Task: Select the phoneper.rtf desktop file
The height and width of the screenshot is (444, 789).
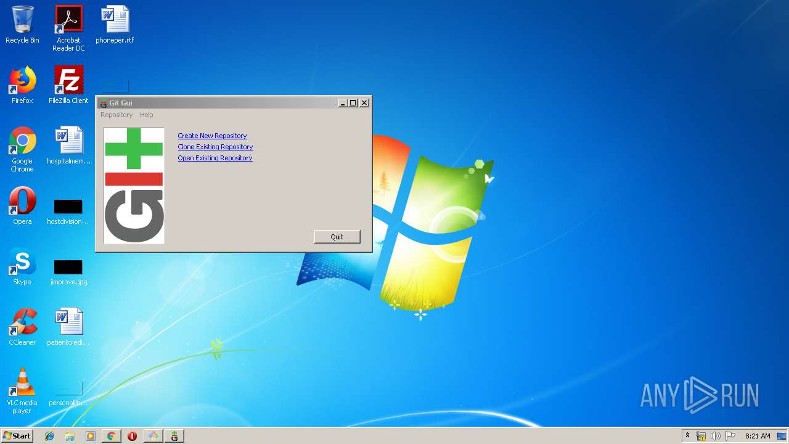Action: 115,25
